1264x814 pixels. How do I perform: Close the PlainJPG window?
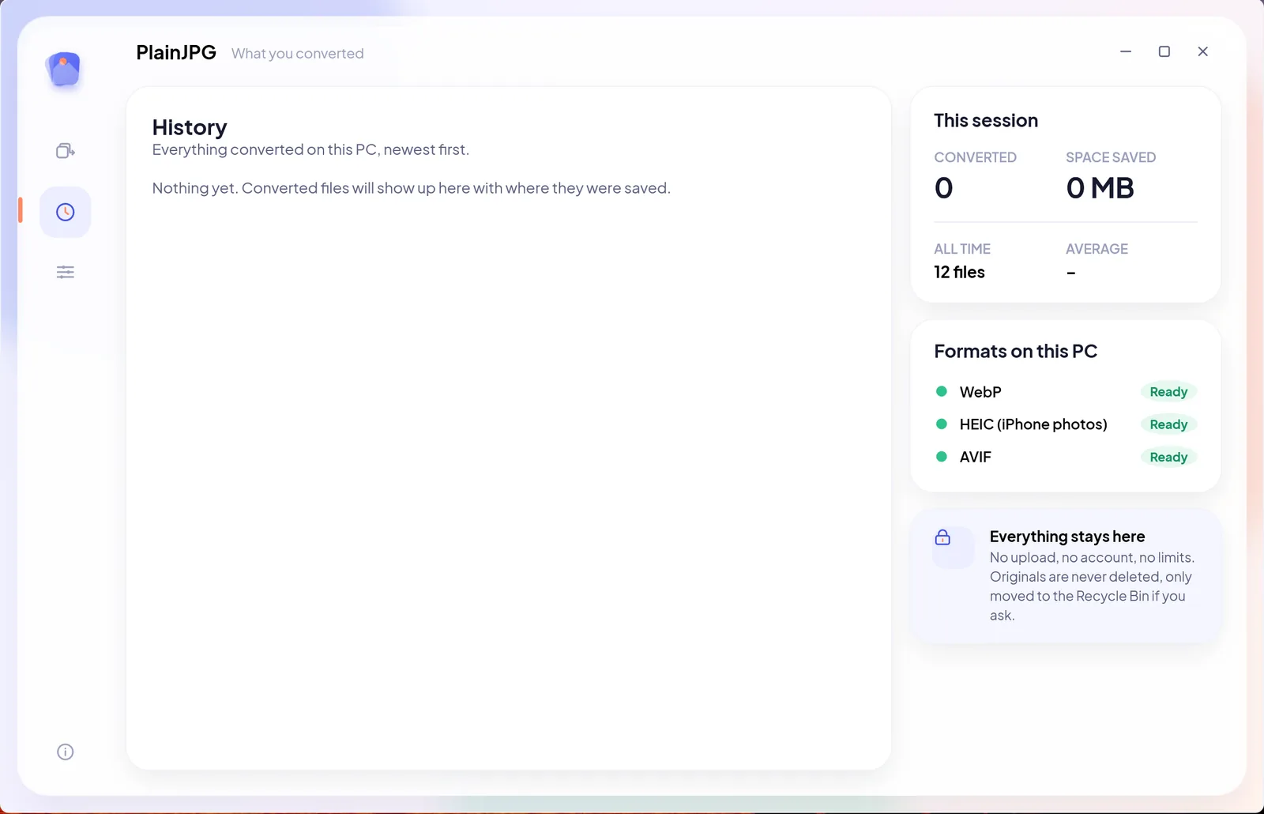click(1203, 51)
